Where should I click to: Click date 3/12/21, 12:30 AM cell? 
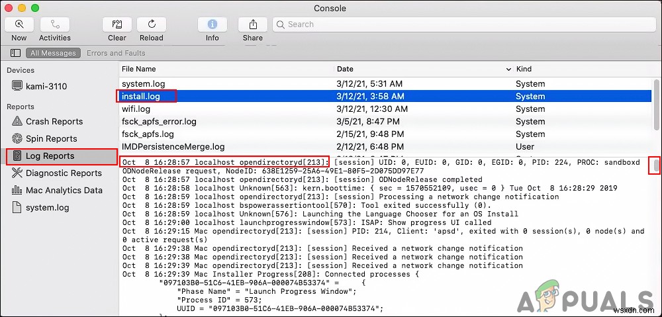point(372,109)
